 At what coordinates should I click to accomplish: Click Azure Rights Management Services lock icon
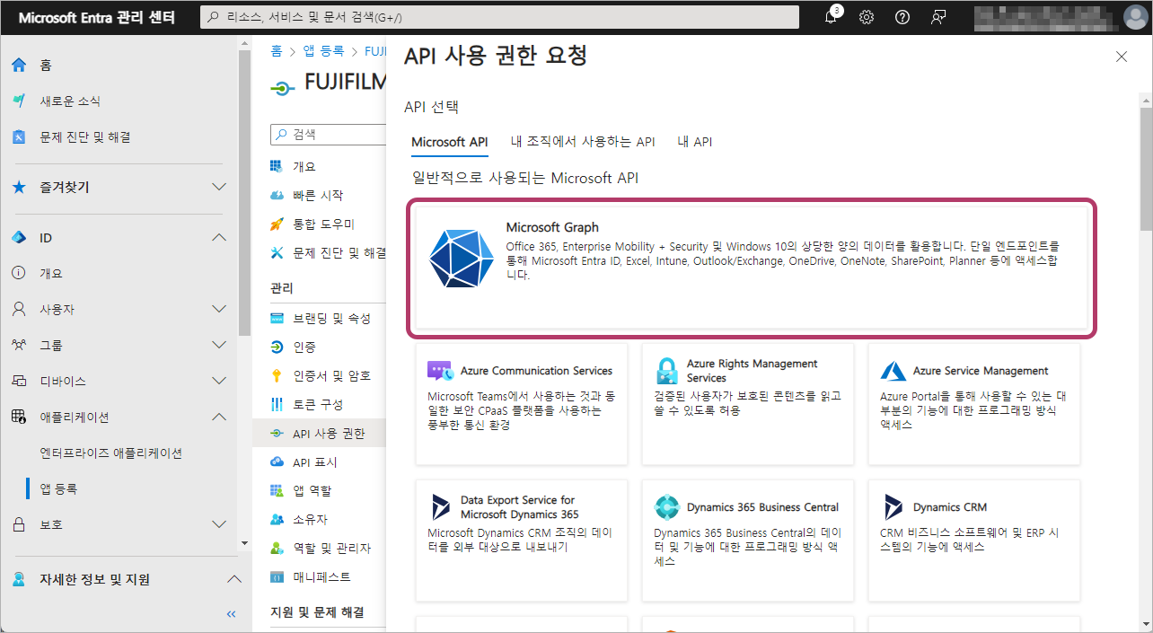point(666,371)
